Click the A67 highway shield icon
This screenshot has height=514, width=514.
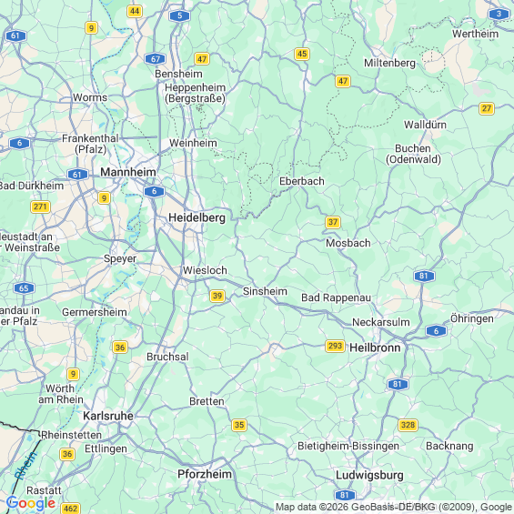point(155,59)
